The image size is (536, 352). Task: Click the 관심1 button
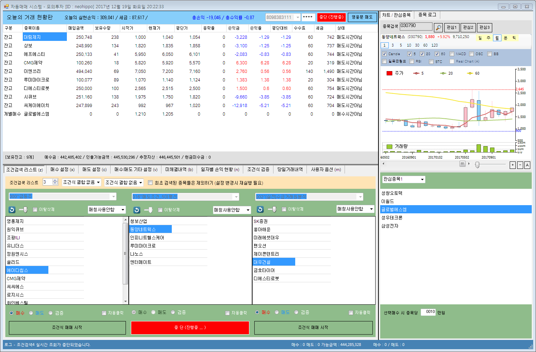coord(451,27)
